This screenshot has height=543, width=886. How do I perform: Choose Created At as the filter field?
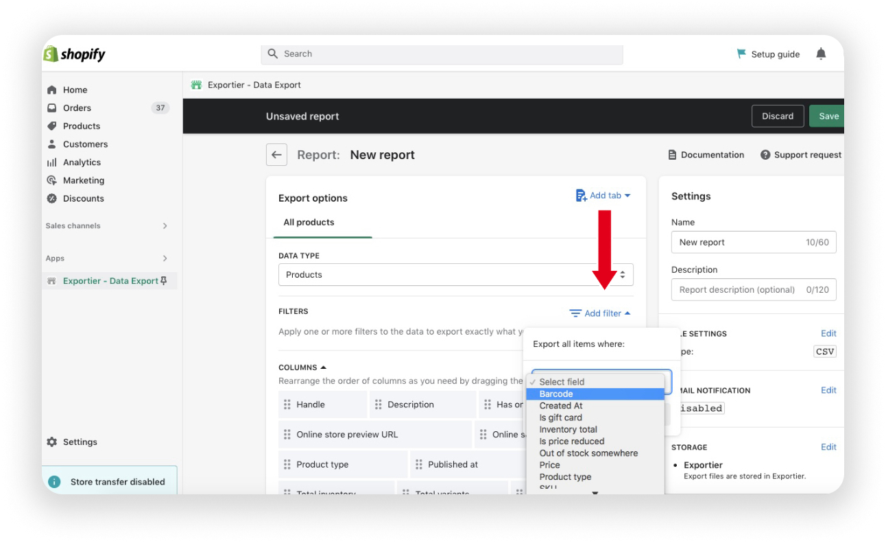pos(560,405)
